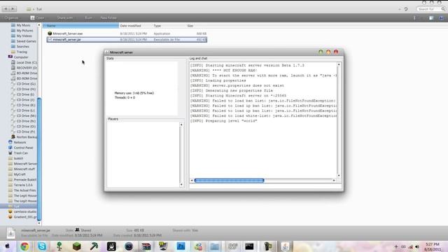448x252 pixels.
Task: Click the volume icon in system tray
Action: pos(417,246)
